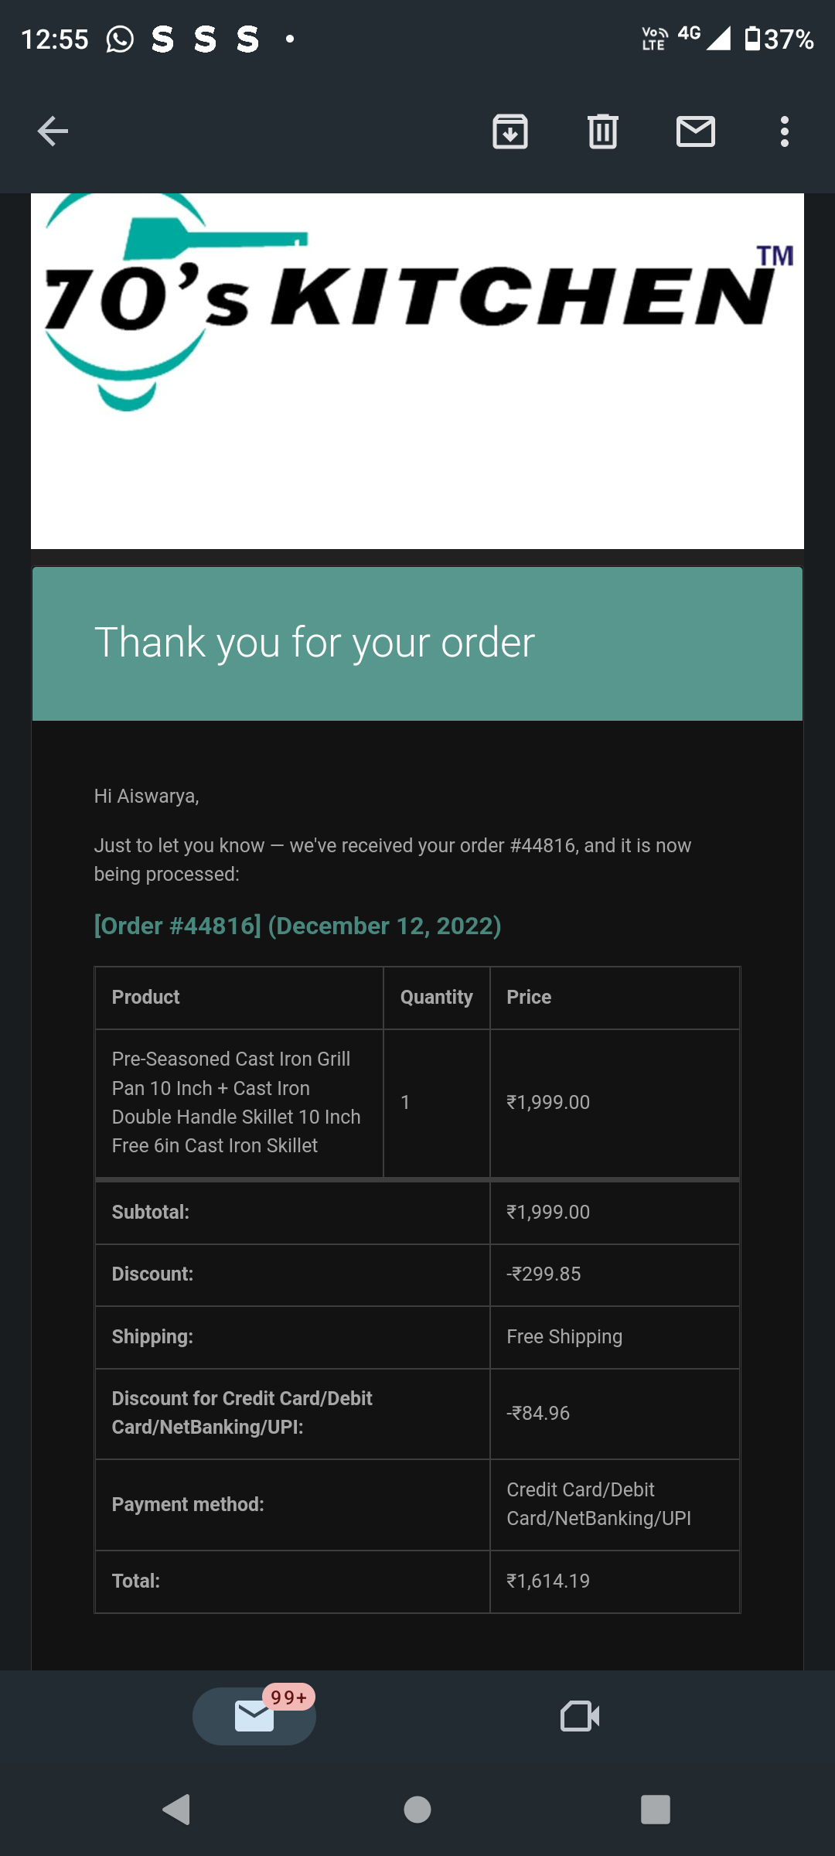Archive this order email

510,131
